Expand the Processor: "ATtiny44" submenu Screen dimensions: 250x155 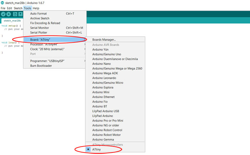point(55,45)
